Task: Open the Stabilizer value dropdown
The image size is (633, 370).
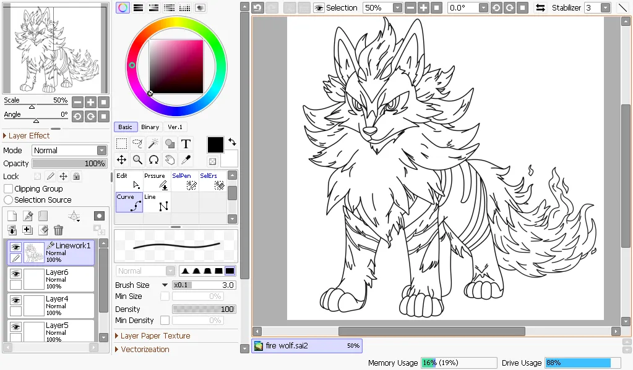Action: [x=605, y=7]
